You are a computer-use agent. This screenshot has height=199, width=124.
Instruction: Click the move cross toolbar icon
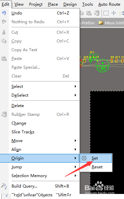(114, 13)
